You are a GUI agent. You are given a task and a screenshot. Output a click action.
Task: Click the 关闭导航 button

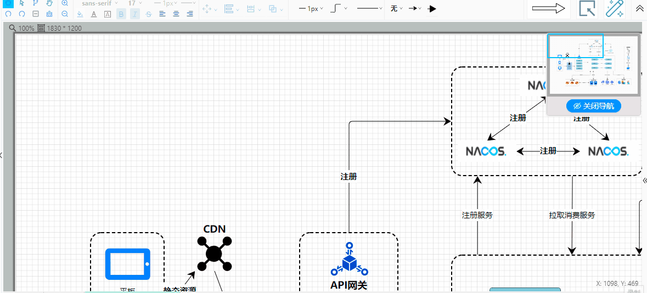[593, 106]
